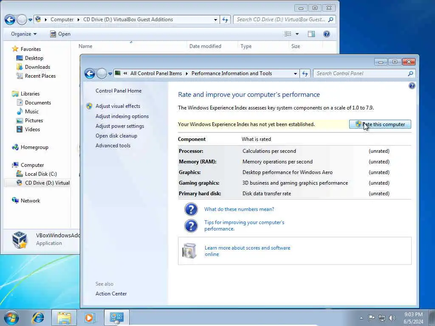The height and width of the screenshot is (326, 435).
Task: Show hidden tray icons arrow
Action: (x=361, y=318)
